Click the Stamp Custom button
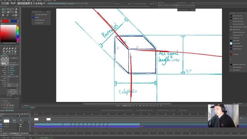 pos(13,92)
